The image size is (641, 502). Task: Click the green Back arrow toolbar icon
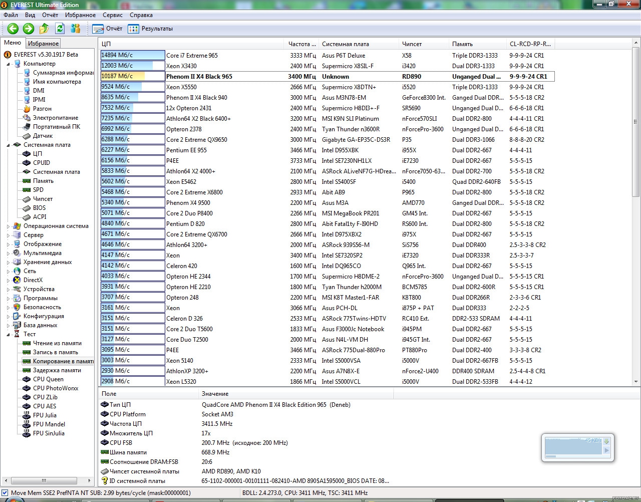13,29
